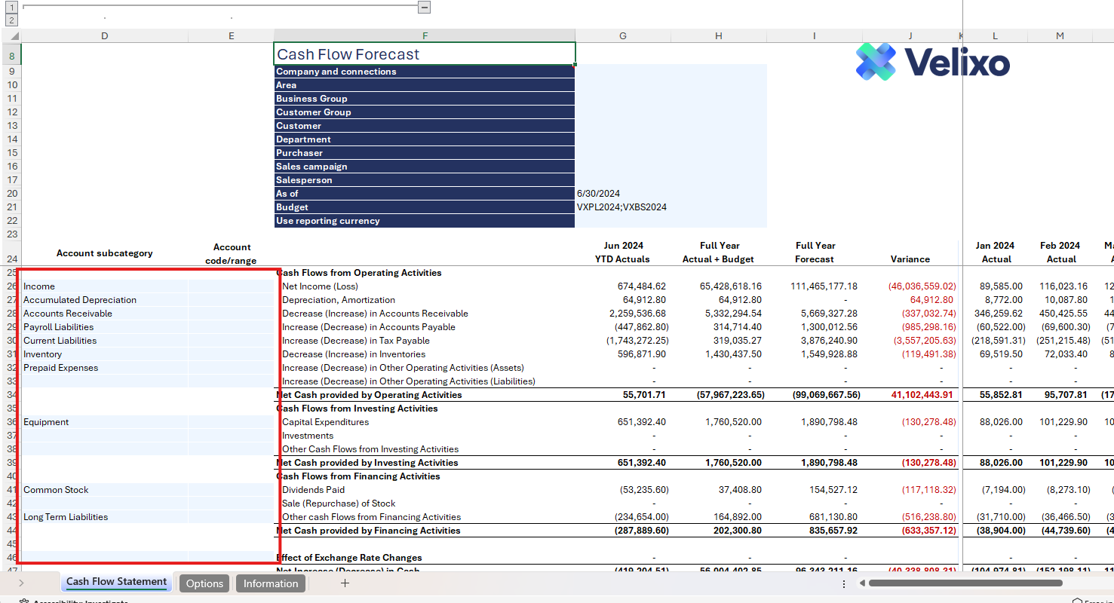Click the three-dot tab bar resize handle
The height and width of the screenshot is (603, 1114).
pos(842,583)
